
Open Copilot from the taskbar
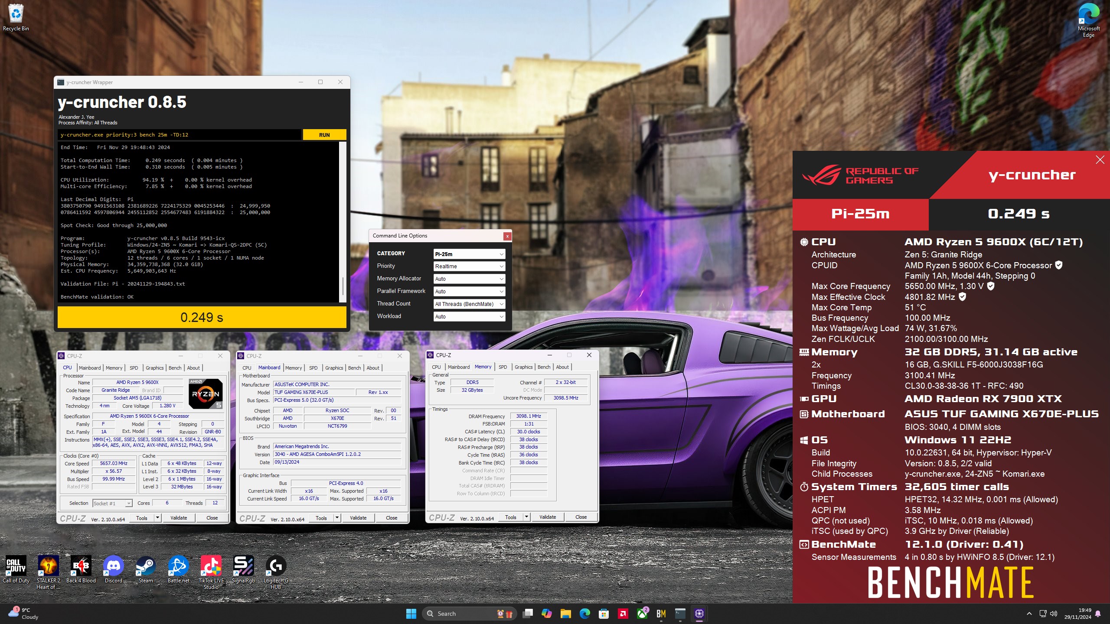point(547,614)
